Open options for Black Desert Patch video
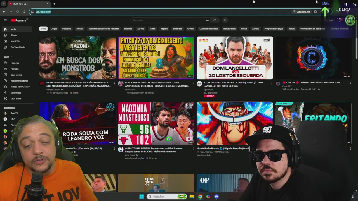358x201 pixels. click(x=193, y=83)
